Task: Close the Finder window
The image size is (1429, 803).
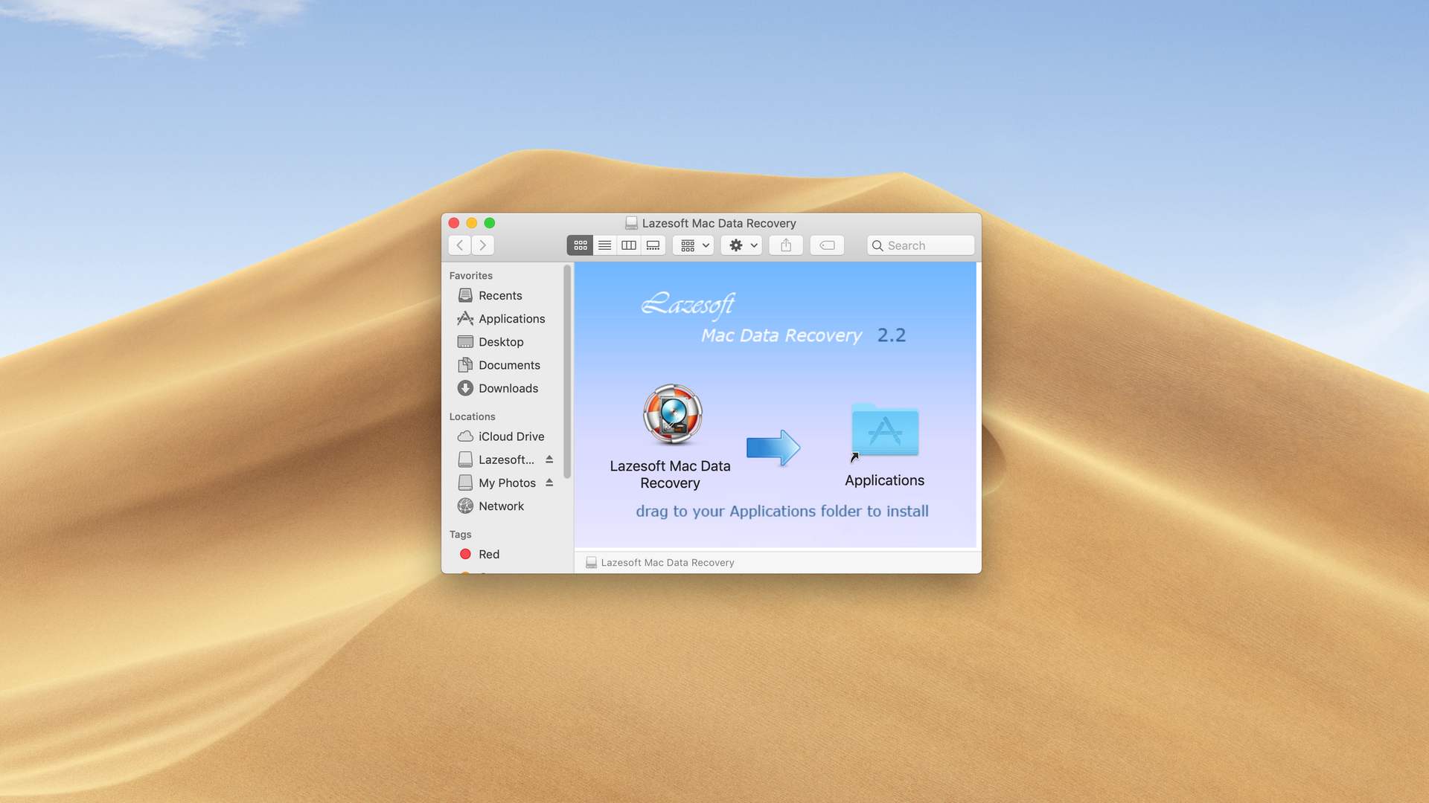Action: (x=454, y=223)
